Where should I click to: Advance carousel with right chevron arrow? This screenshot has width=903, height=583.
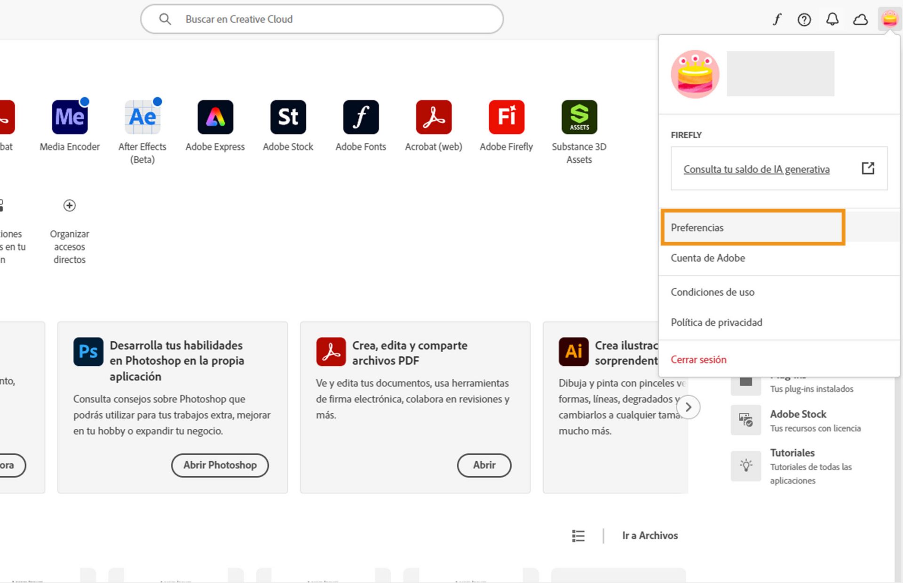point(688,407)
